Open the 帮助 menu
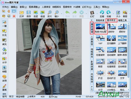This screenshot has width=131, height=99. point(106,7)
